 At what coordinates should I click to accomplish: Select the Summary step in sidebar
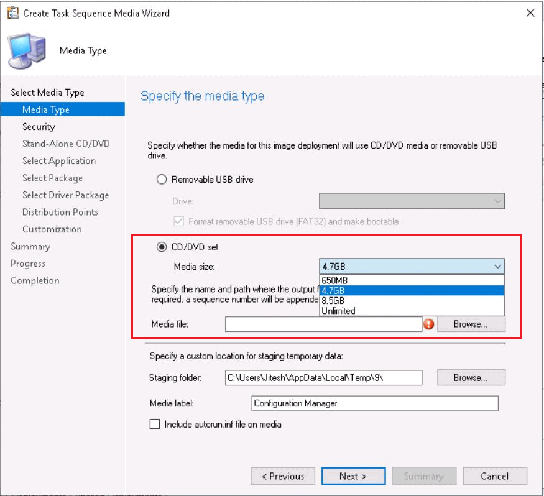point(30,247)
